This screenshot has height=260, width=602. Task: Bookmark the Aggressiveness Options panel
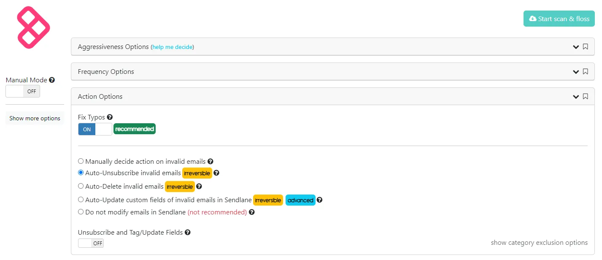(x=586, y=47)
